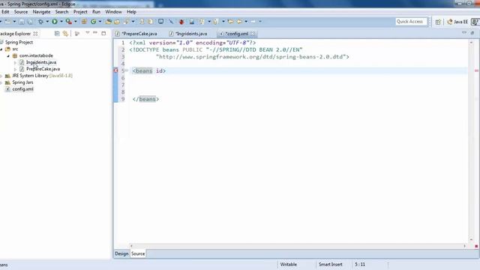Click the green New Java Class icon
This screenshot has width=480, height=270.
tap(93, 22)
